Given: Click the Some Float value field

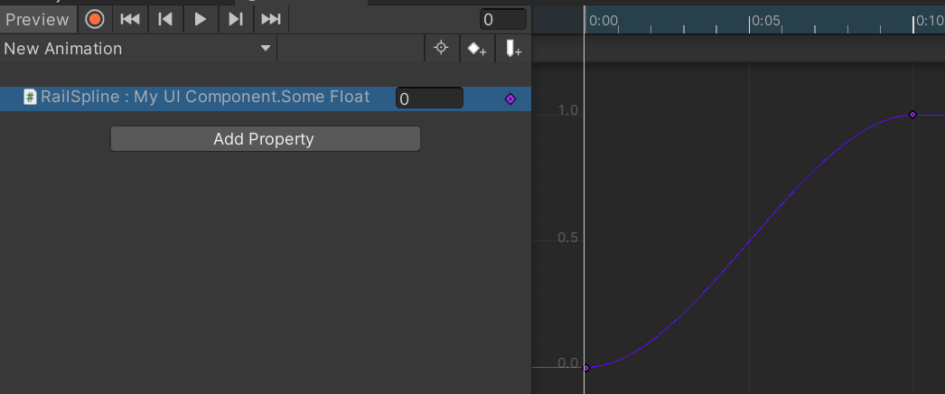Looking at the screenshot, I should click(x=429, y=98).
